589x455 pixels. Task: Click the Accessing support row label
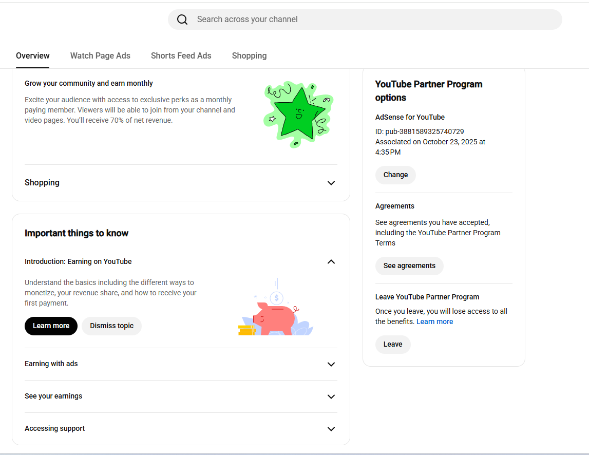55,428
